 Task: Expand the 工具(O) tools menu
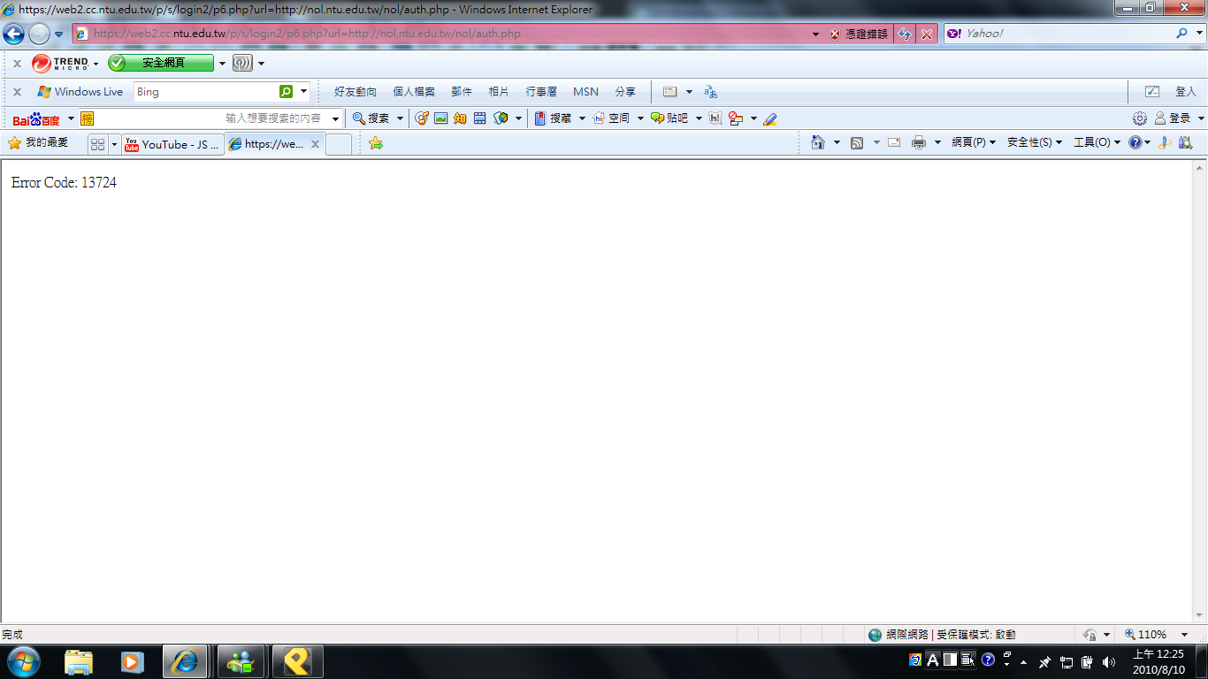pyautogui.click(x=1097, y=142)
